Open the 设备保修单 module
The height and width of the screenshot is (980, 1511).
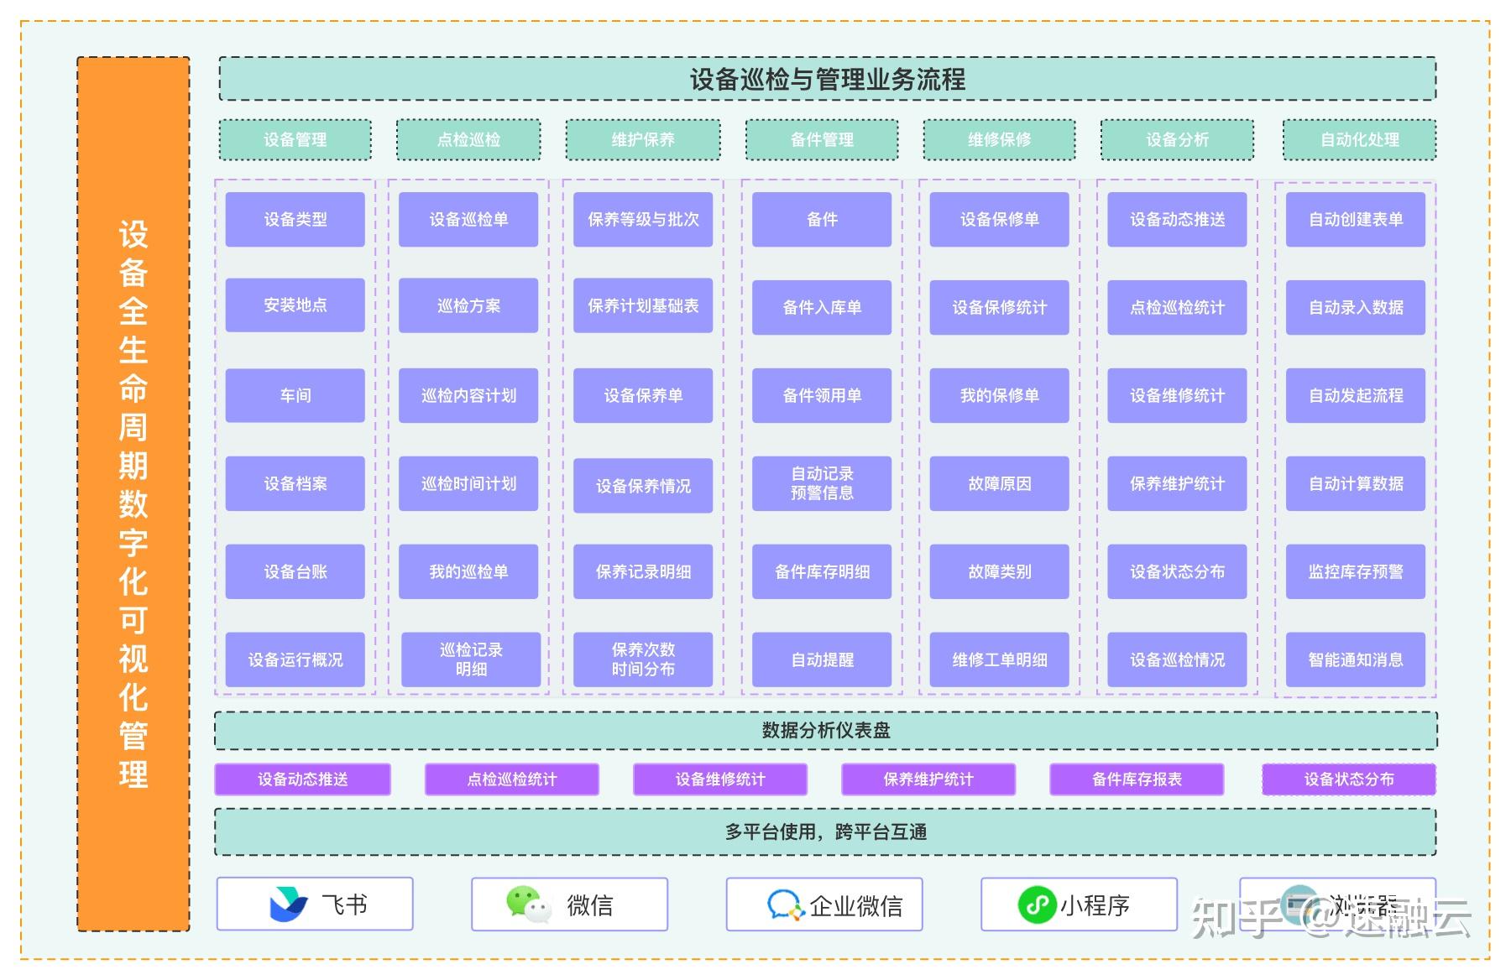click(999, 220)
